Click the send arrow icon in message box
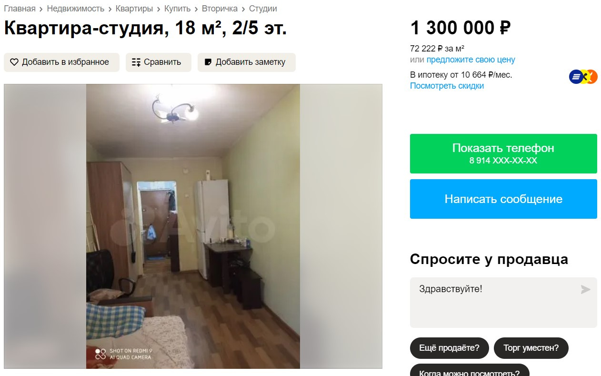 point(585,289)
